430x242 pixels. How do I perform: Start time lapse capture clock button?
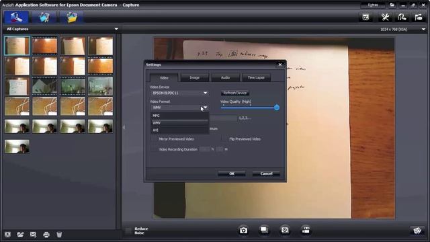pyautogui.click(x=285, y=230)
